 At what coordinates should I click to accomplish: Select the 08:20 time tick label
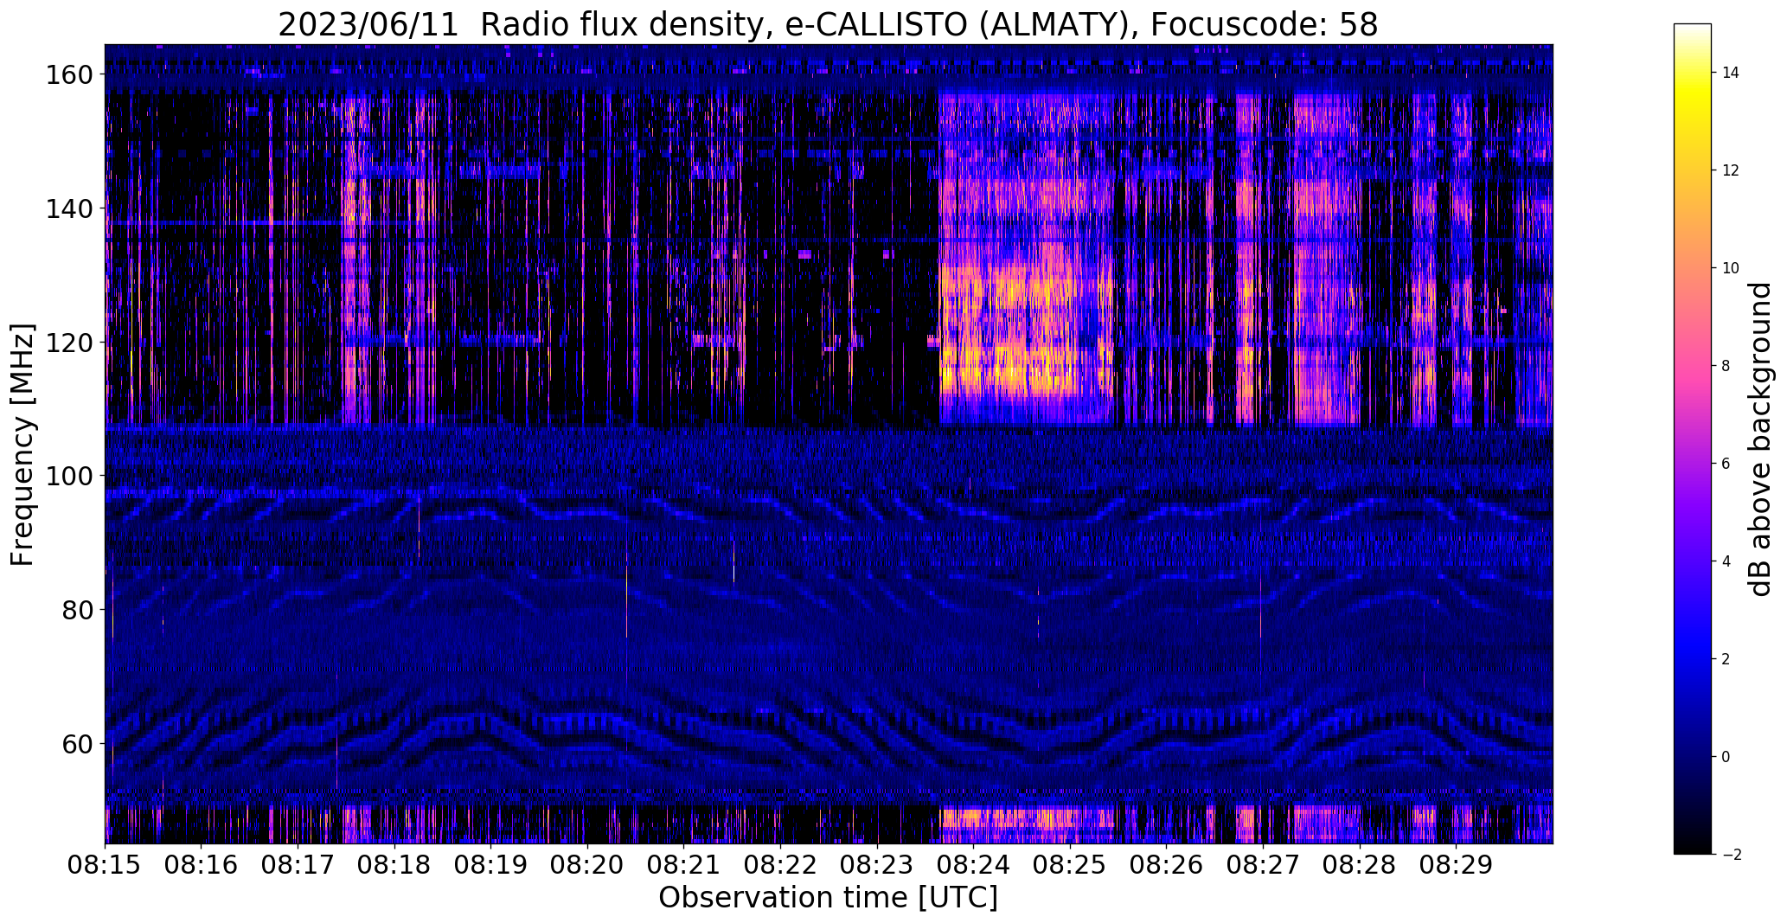click(587, 864)
